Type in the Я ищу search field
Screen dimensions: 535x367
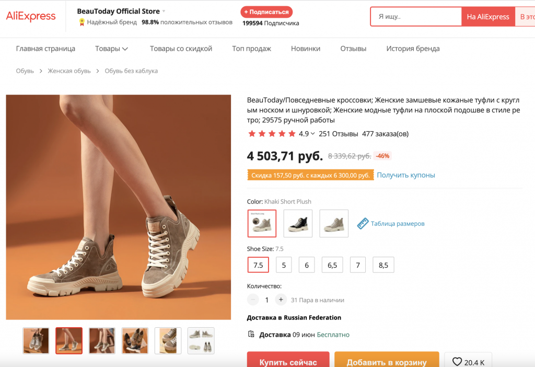pyautogui.click(x=416, y=17)
